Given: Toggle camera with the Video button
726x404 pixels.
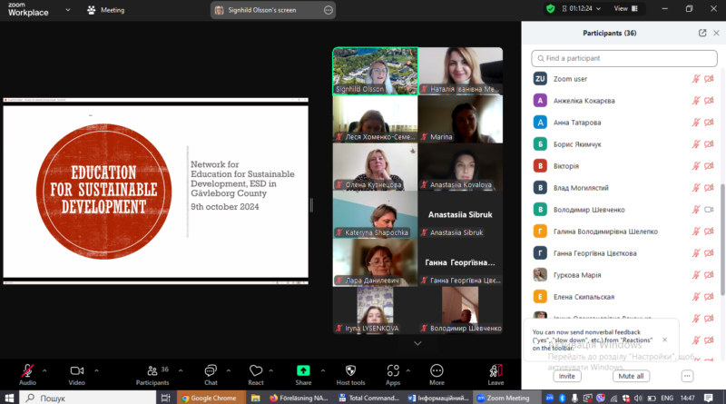Looking at the screenshot, I should [77, 375].
